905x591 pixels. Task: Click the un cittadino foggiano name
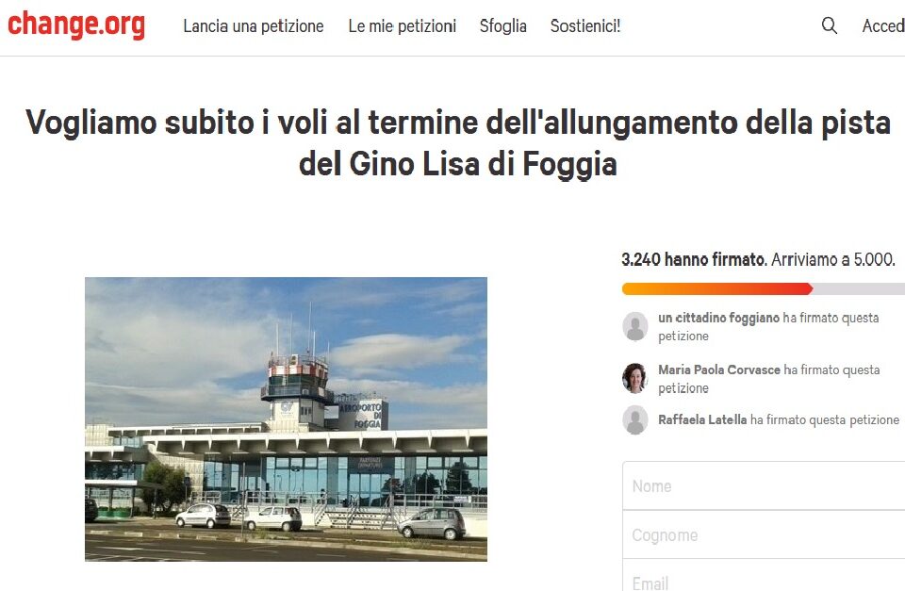718,318
